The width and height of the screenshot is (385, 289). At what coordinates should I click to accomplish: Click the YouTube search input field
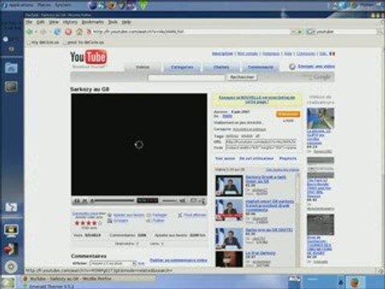[x=186, y=78]
